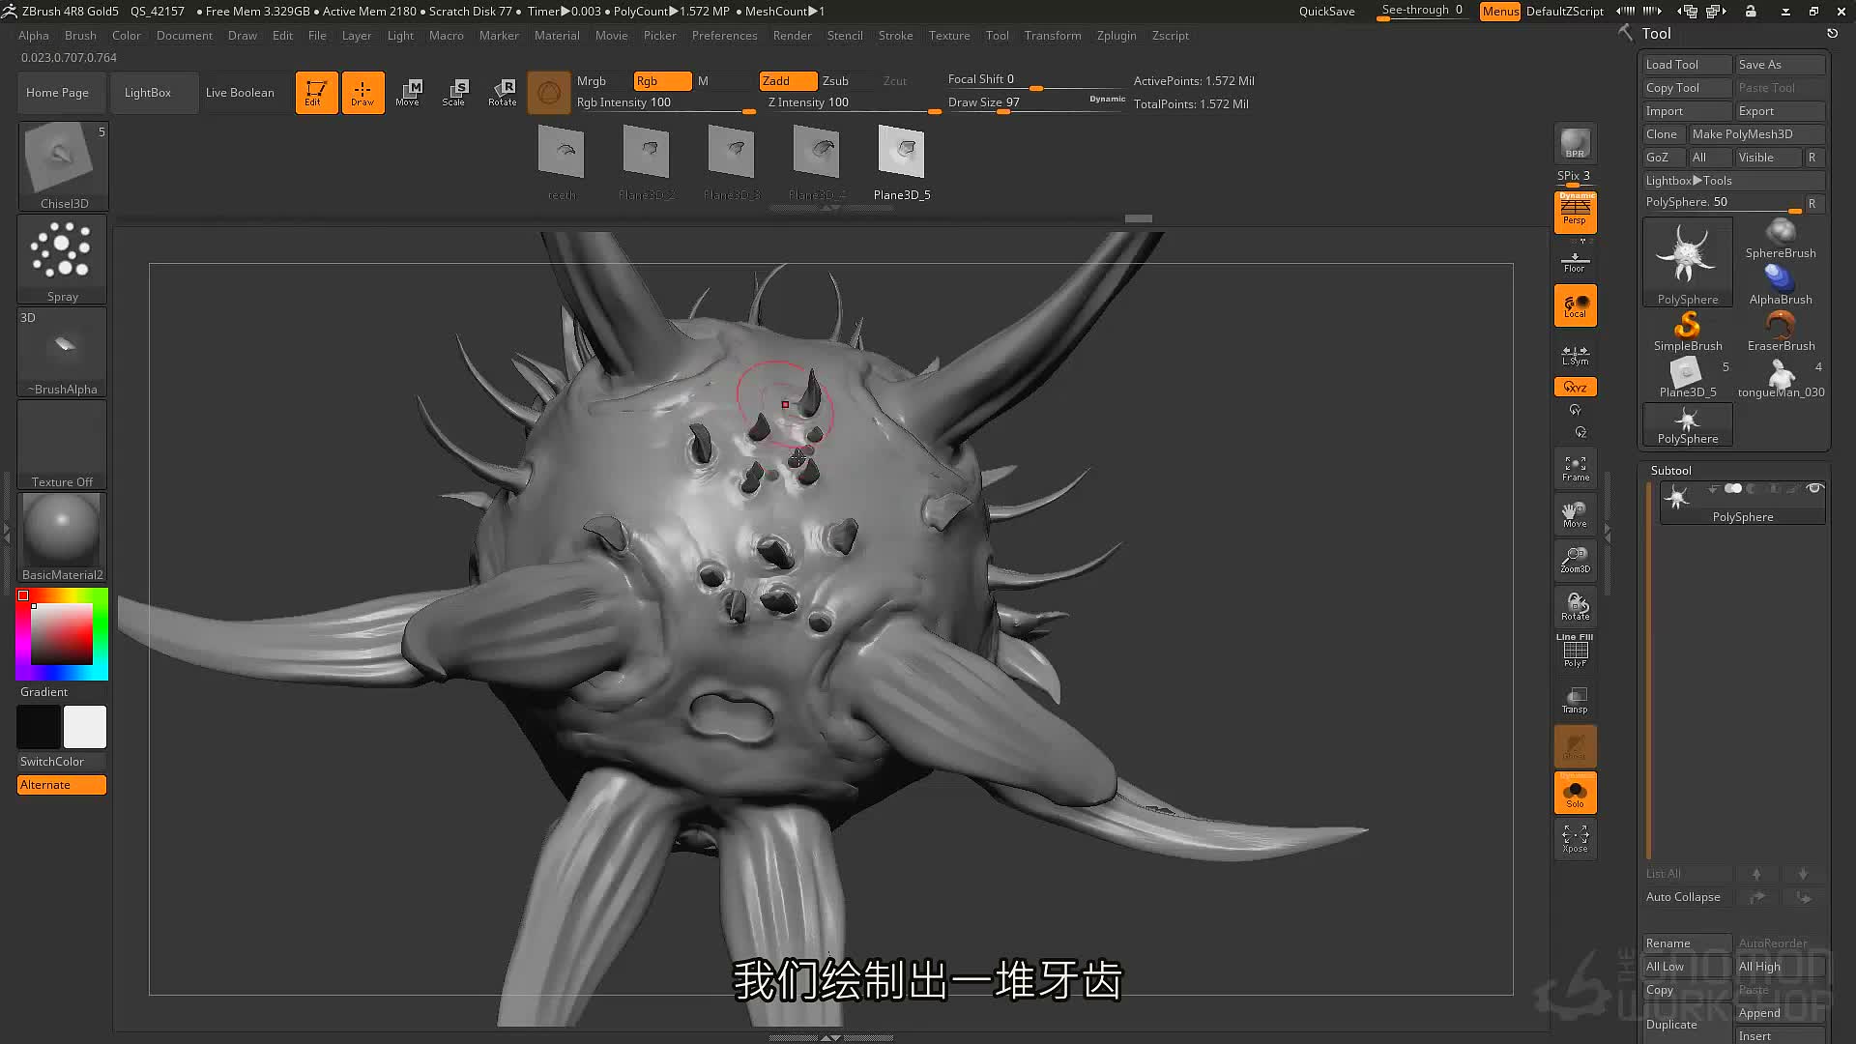The image size is (1856, 1044).
Task: Toggle PolySphere subtool eye visibility
Action: pos(1814,489)
